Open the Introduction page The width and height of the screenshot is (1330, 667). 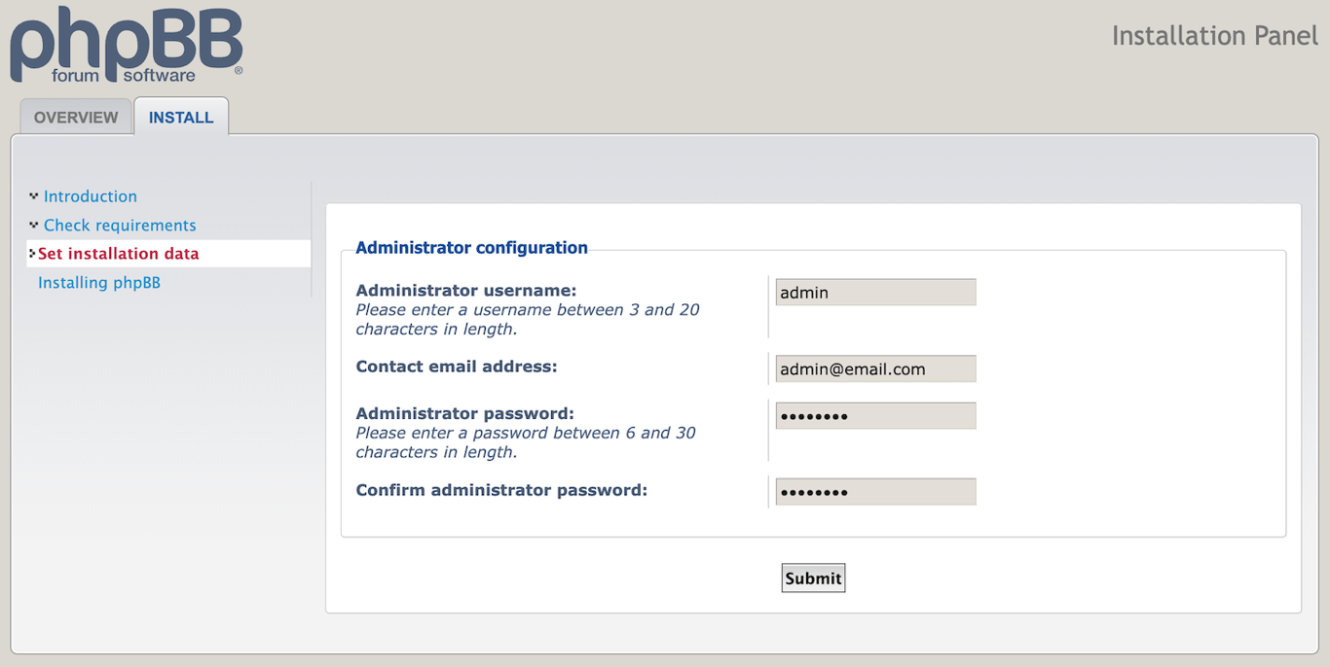point(90,195)
